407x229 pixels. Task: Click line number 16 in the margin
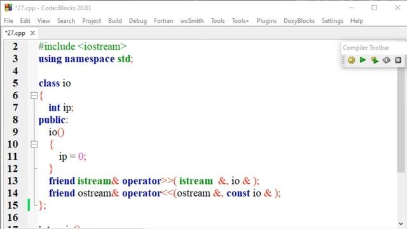point(13,218)
